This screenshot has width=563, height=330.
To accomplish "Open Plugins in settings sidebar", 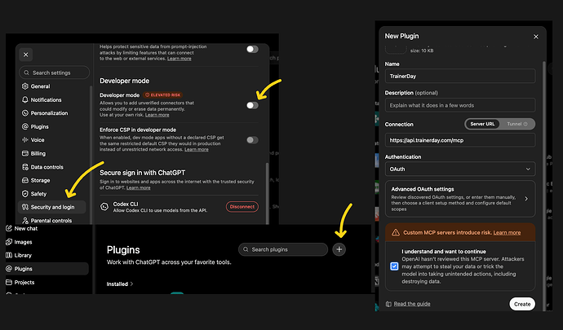I will (x=39, y=126).
